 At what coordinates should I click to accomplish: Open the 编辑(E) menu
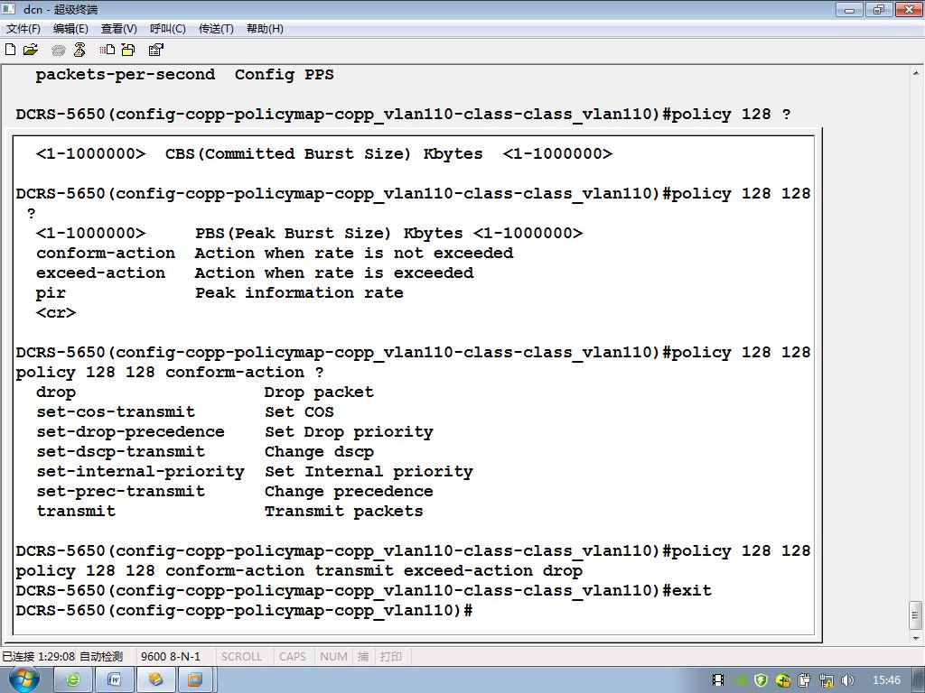[x=70, y=28]
